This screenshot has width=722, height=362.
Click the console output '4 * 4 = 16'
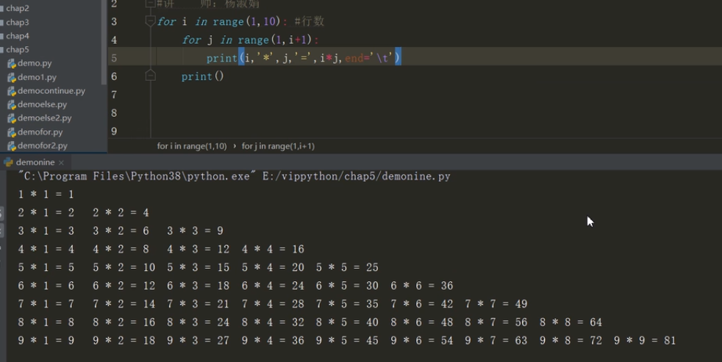(x=273, y=250)
